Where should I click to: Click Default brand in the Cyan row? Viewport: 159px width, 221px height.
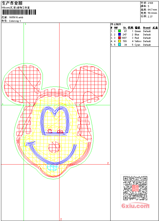coord(147,45)
